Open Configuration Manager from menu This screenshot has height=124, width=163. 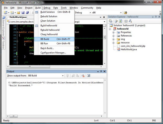click(54, 53)
